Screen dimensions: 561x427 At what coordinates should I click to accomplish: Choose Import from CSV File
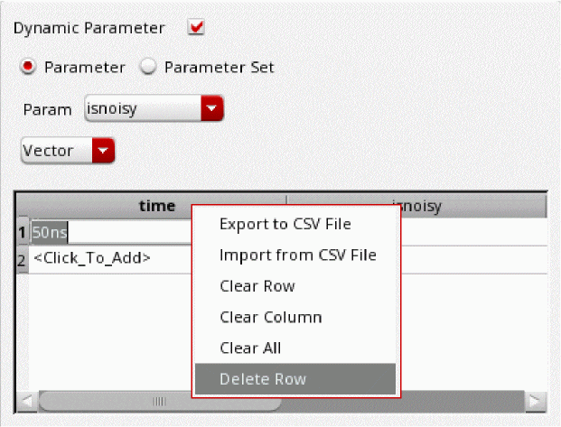[x=297, y=255]
